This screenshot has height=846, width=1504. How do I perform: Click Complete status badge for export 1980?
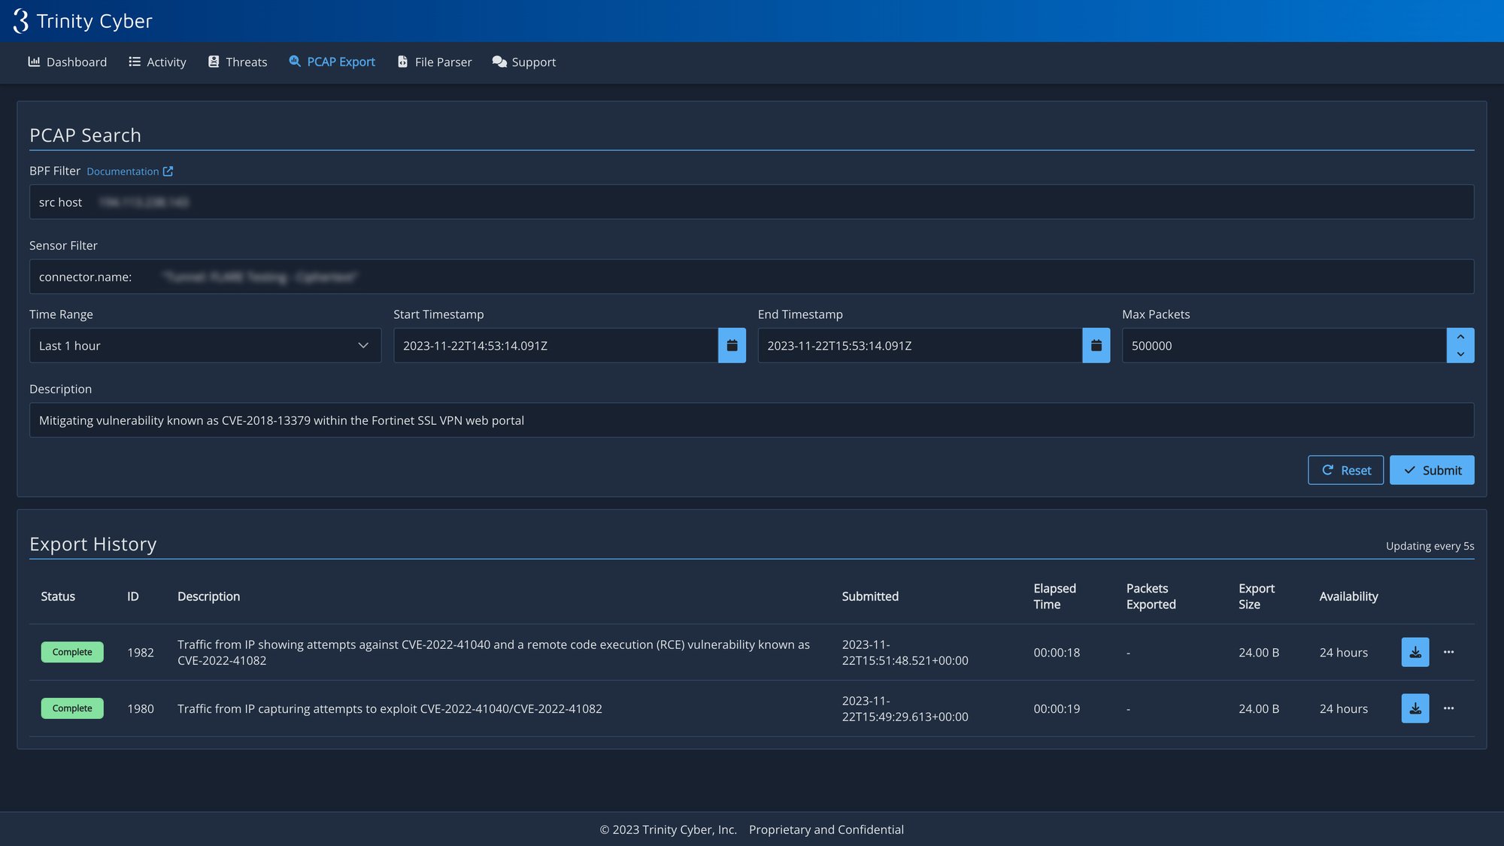72,708
